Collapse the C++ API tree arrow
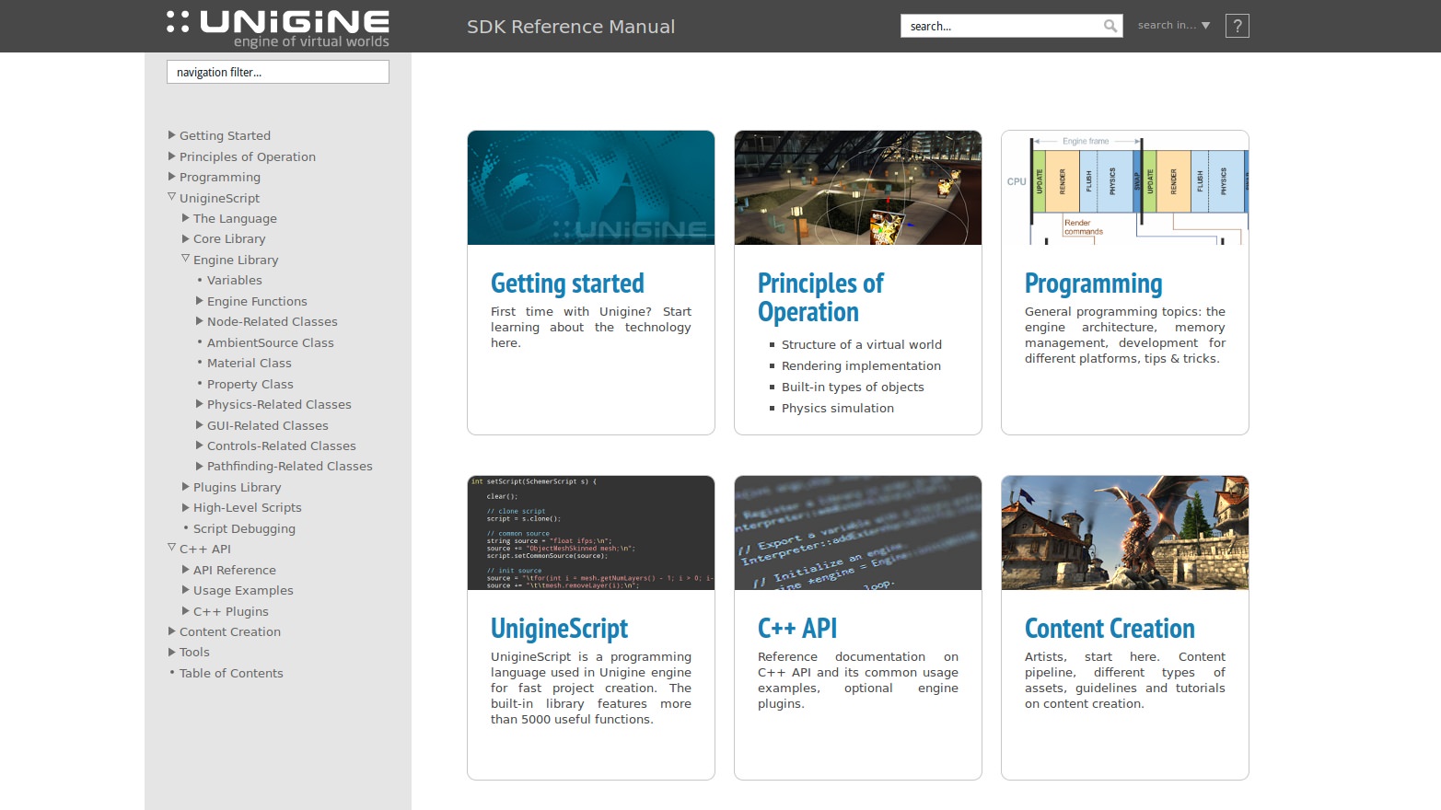The height and width of the screenshot is (810, 1441). tap(171, 548)
